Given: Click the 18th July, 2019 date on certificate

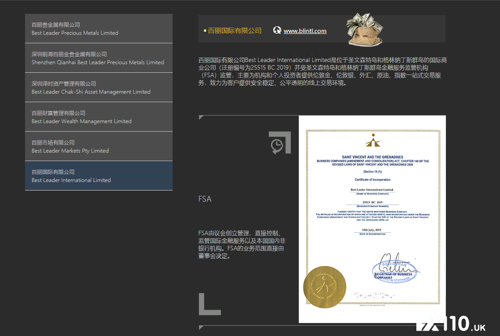Looking at the screenshot, I should coord(372,230).
